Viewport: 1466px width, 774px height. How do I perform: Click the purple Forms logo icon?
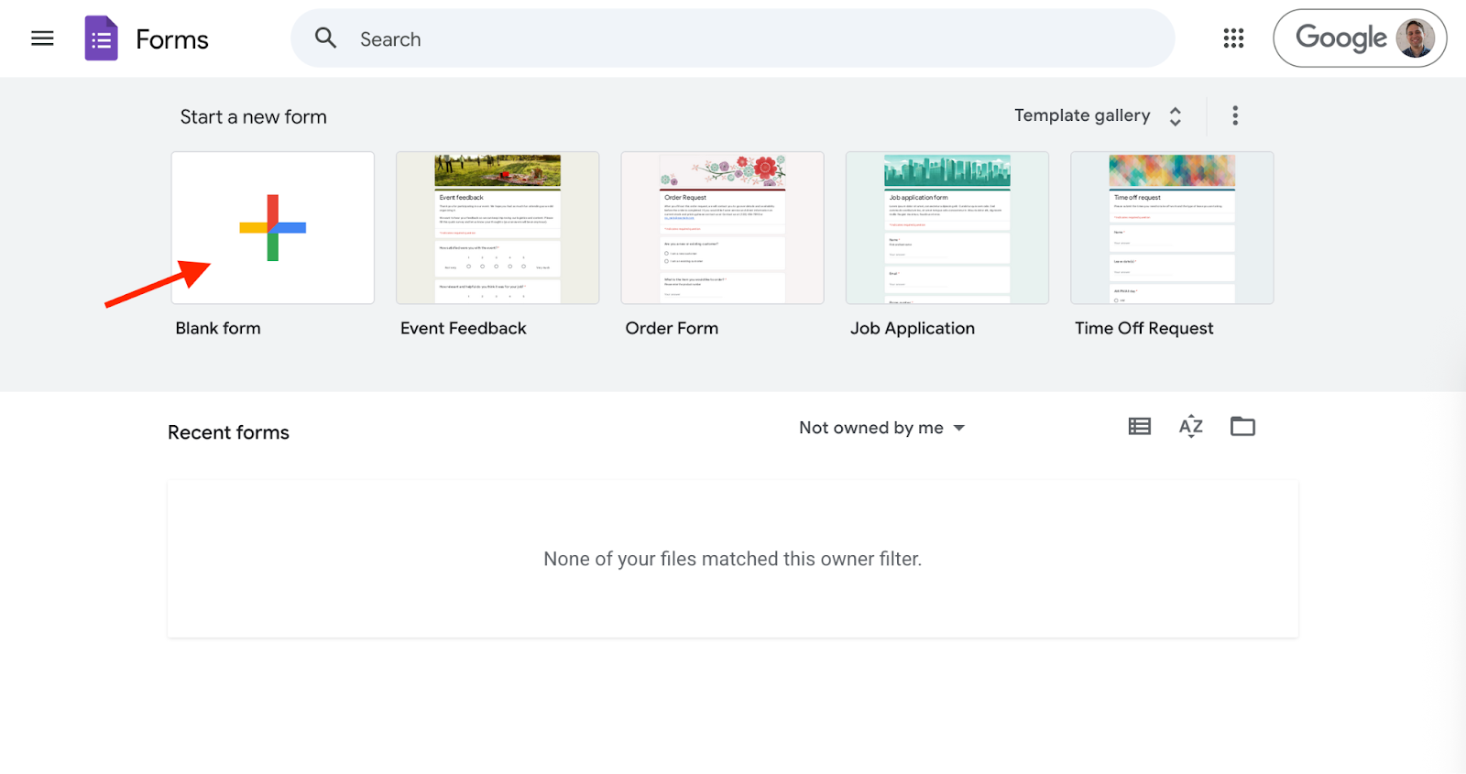101,38
